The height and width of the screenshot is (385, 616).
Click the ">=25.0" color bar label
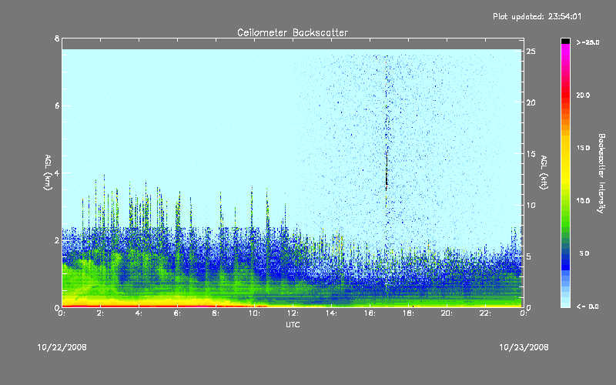588,42
